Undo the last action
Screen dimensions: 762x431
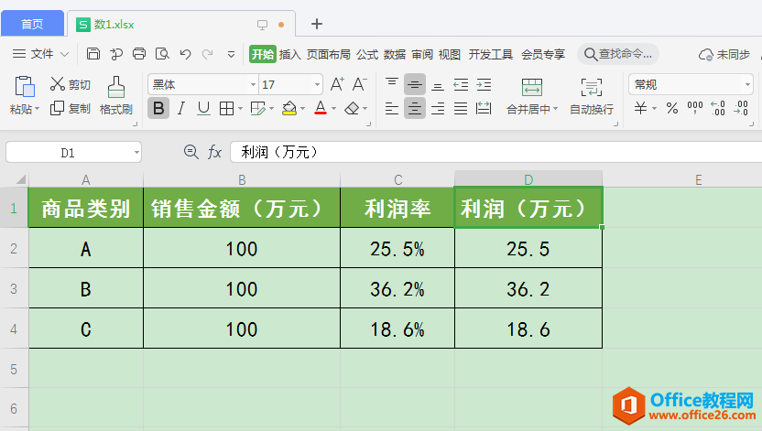(x=185, y=54)
